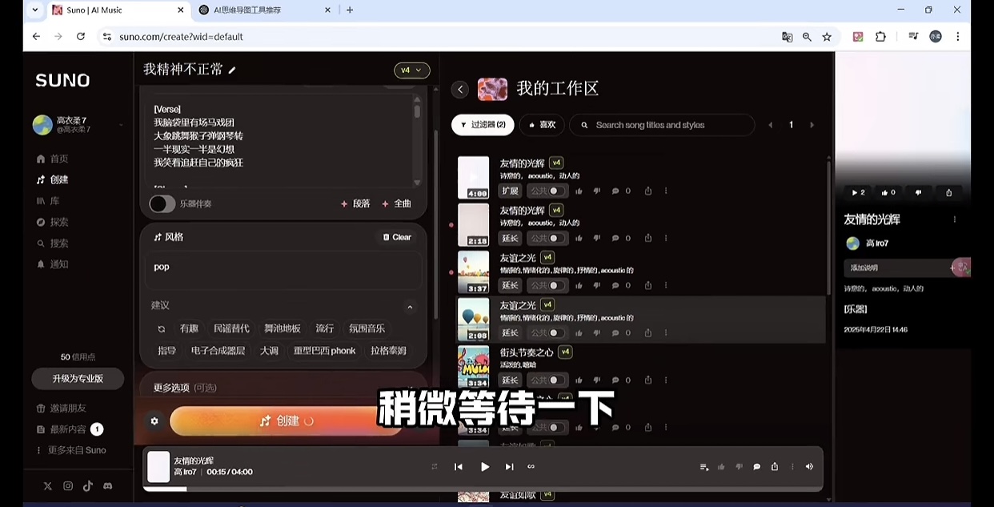This screenshot has width=994, height=507.
Task: Clear the style field with Clear button
Action: tap(397, 237)
